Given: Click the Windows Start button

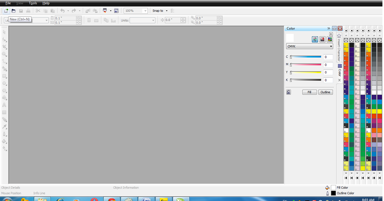Looking at the screenshot, I should click(7, 199).
